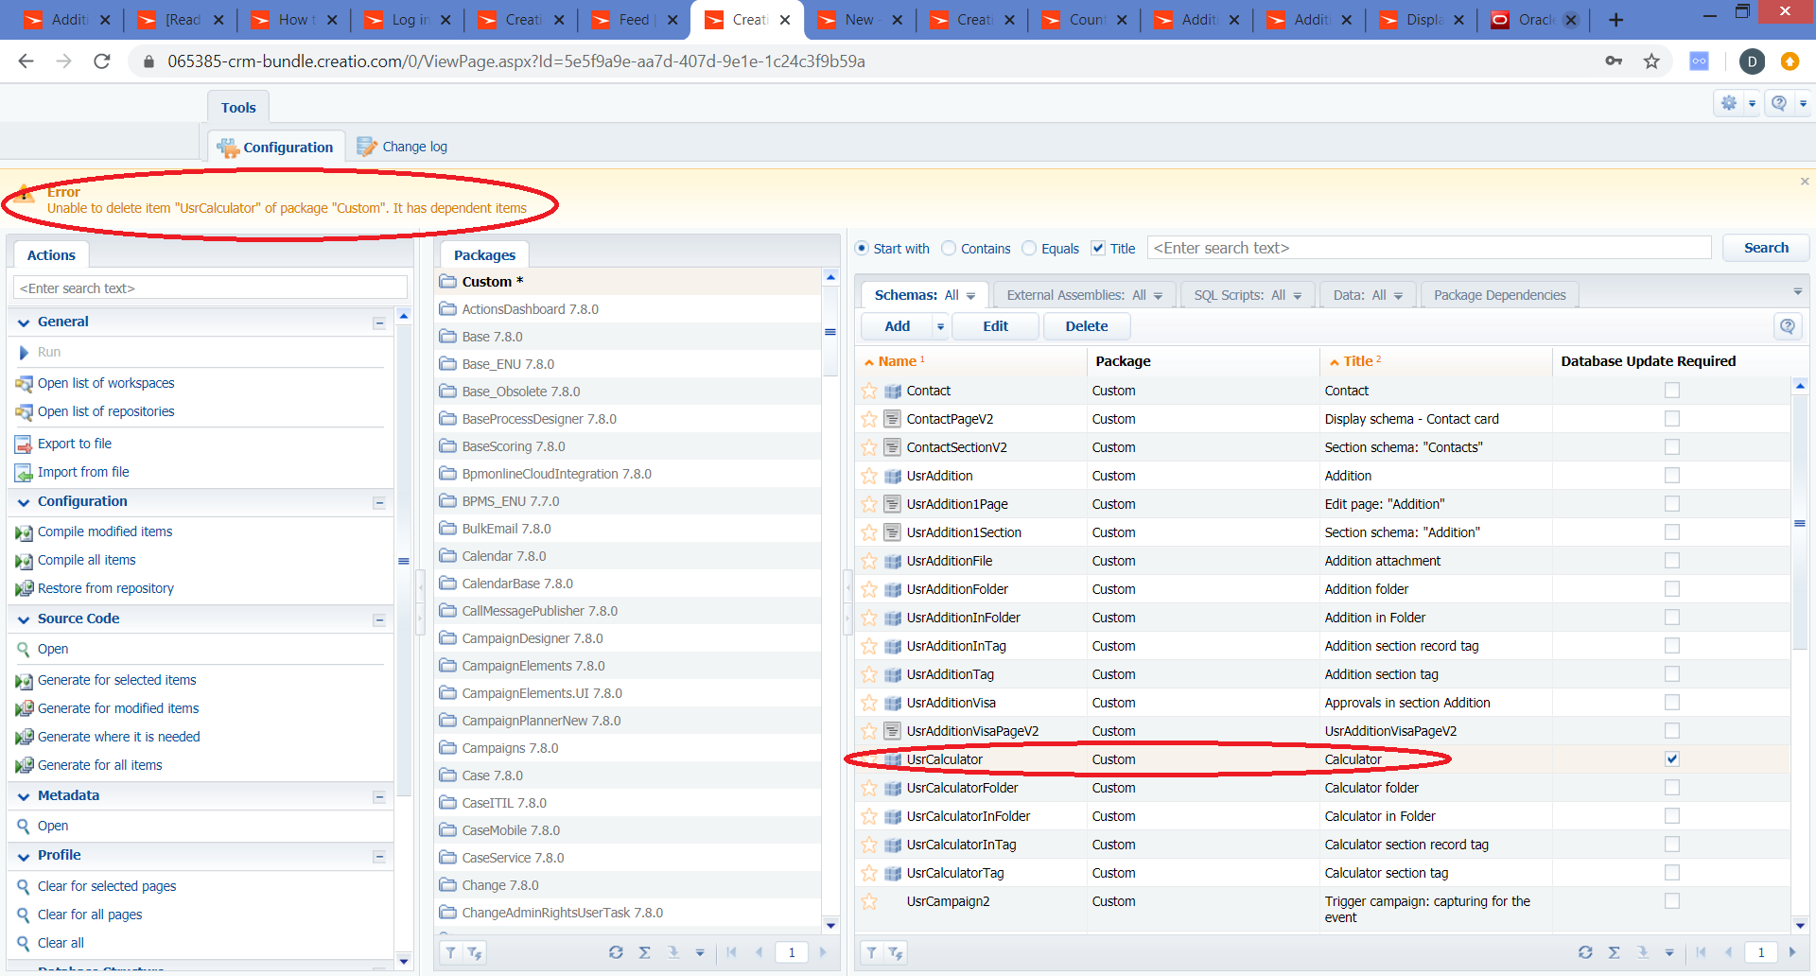Click Clear for selected pages link
This screenshot has height=976, width=1816.
pyautogui.click(x=107, y=887)
